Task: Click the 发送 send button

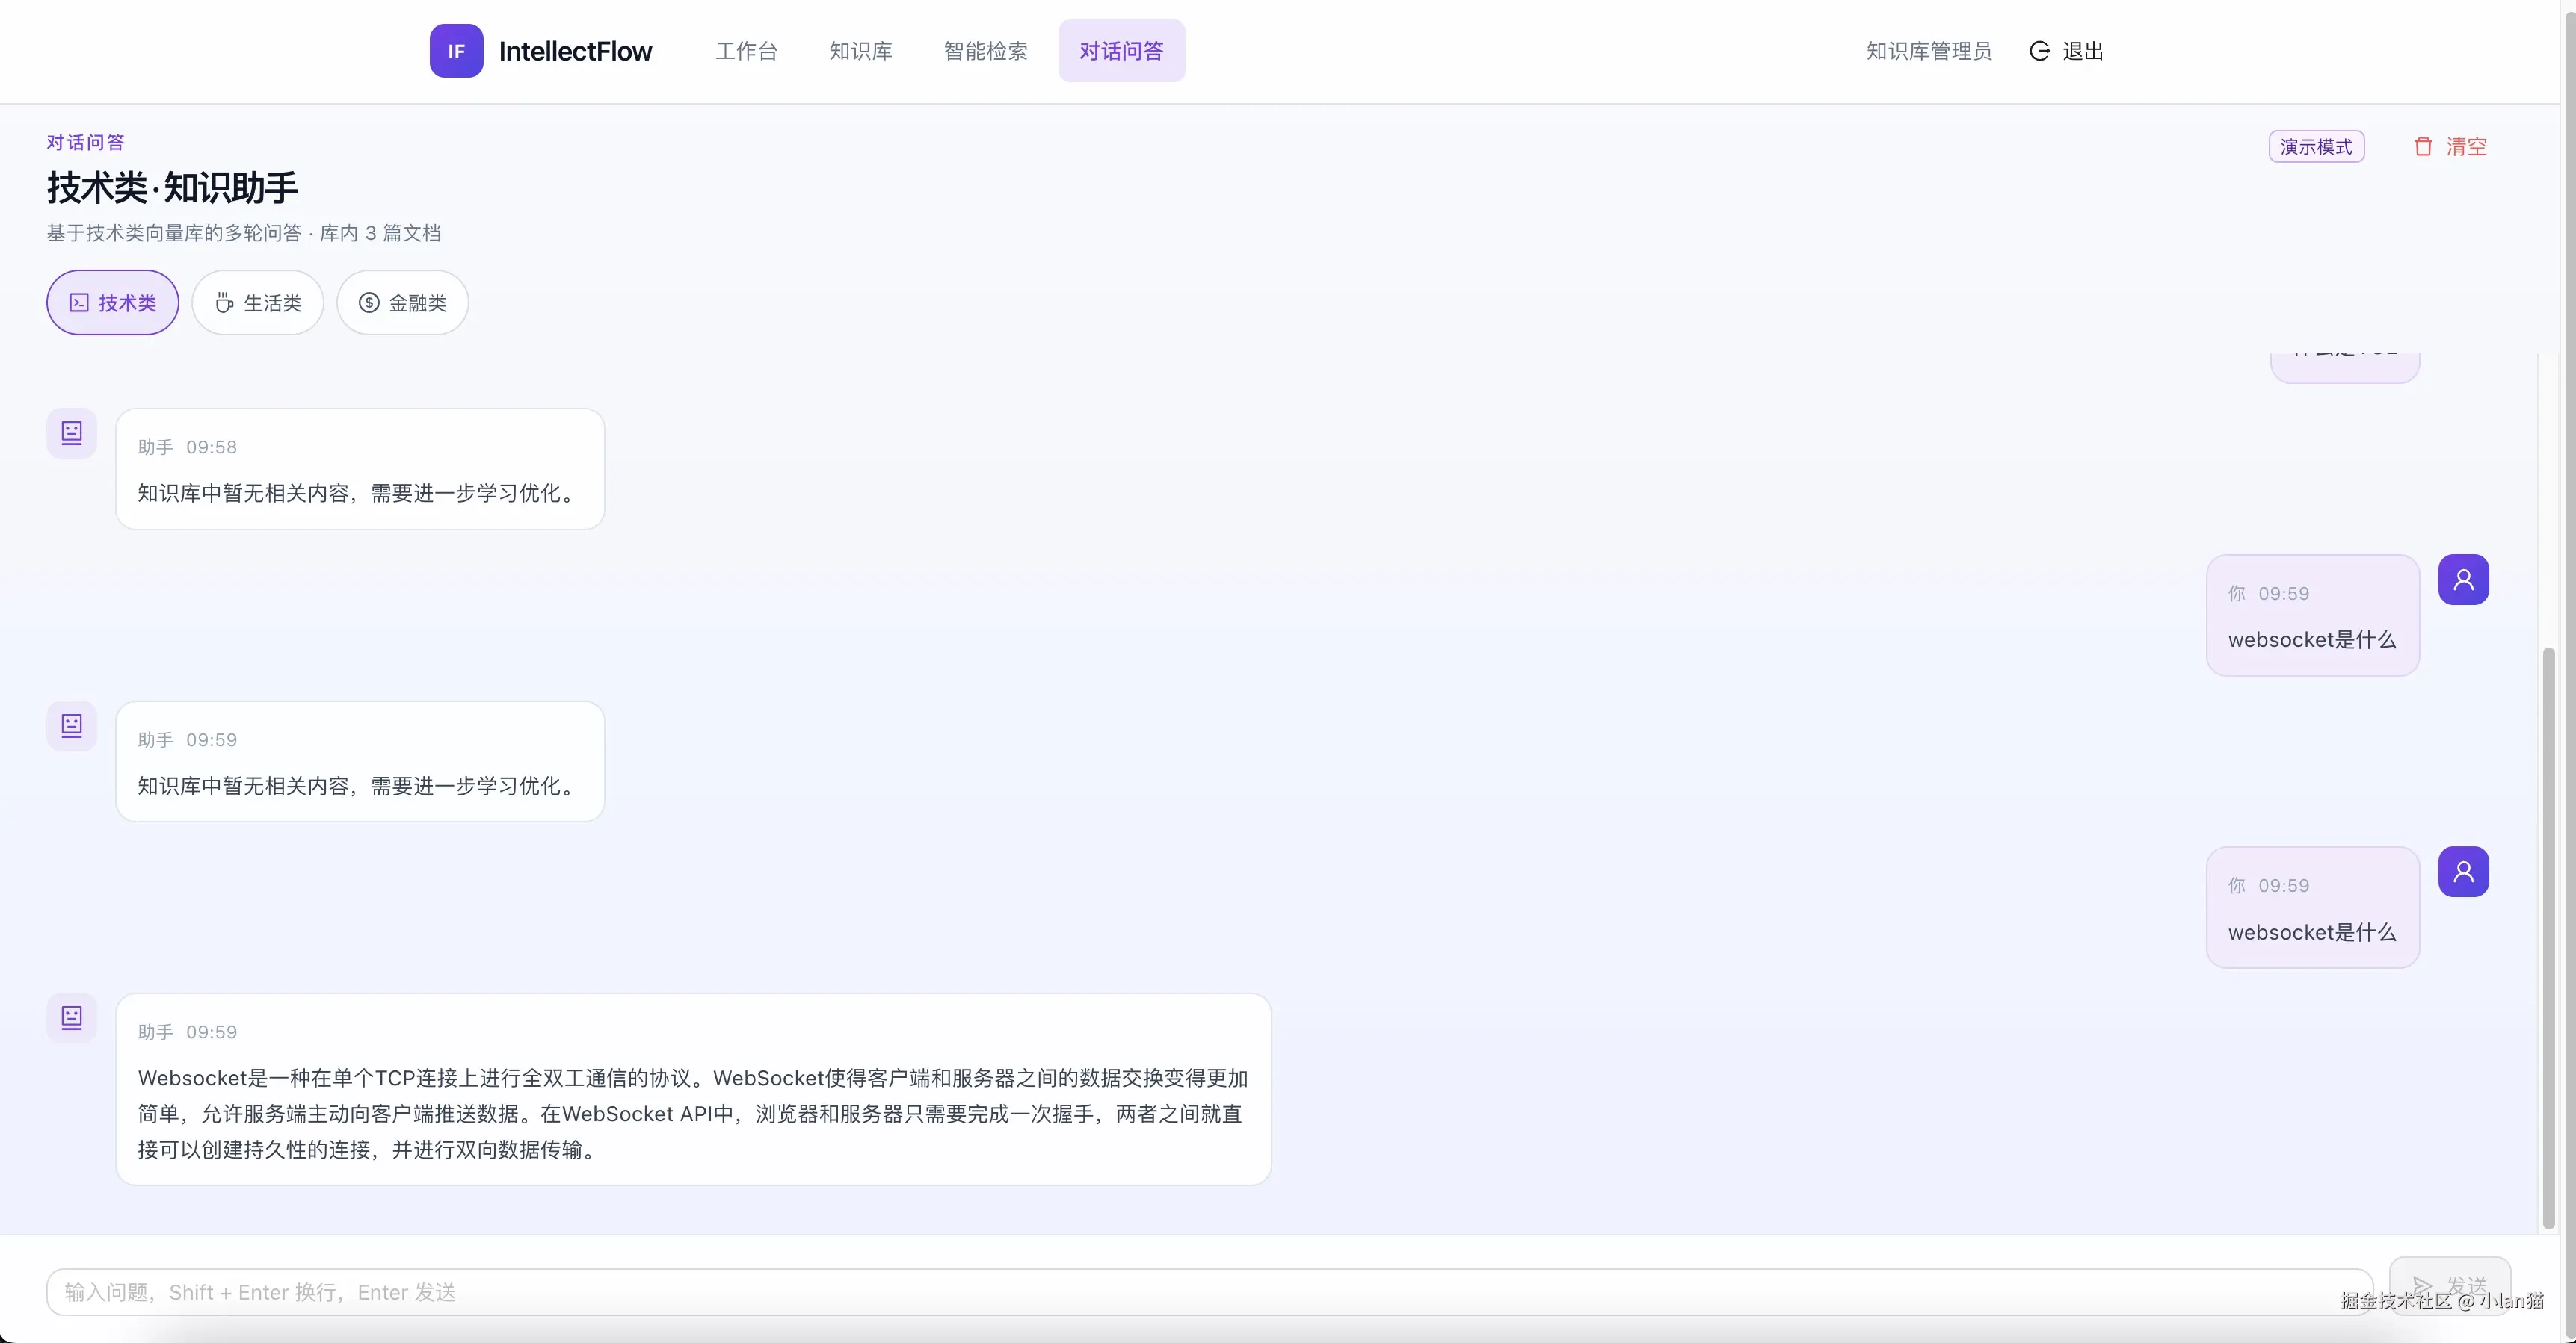Action: 2449,1286
